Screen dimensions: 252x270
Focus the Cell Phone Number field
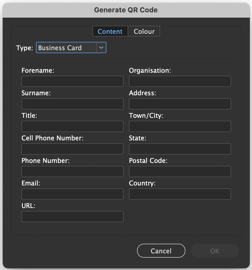click(x=72, y=149)
